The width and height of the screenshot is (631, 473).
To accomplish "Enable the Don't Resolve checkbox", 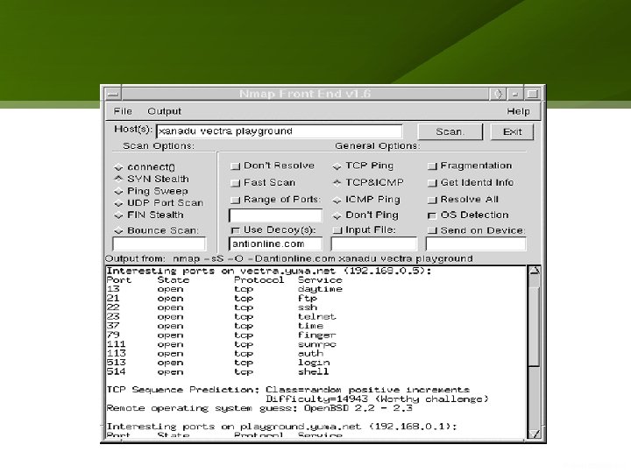I will pos(235,166).
